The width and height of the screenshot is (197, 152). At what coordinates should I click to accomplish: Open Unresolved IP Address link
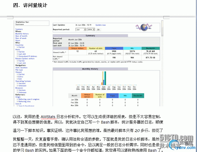pyautogui.click(x=28, y=56)
